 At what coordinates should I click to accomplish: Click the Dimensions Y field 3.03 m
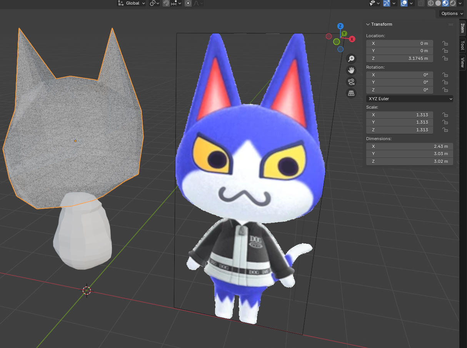click(410, 154)
